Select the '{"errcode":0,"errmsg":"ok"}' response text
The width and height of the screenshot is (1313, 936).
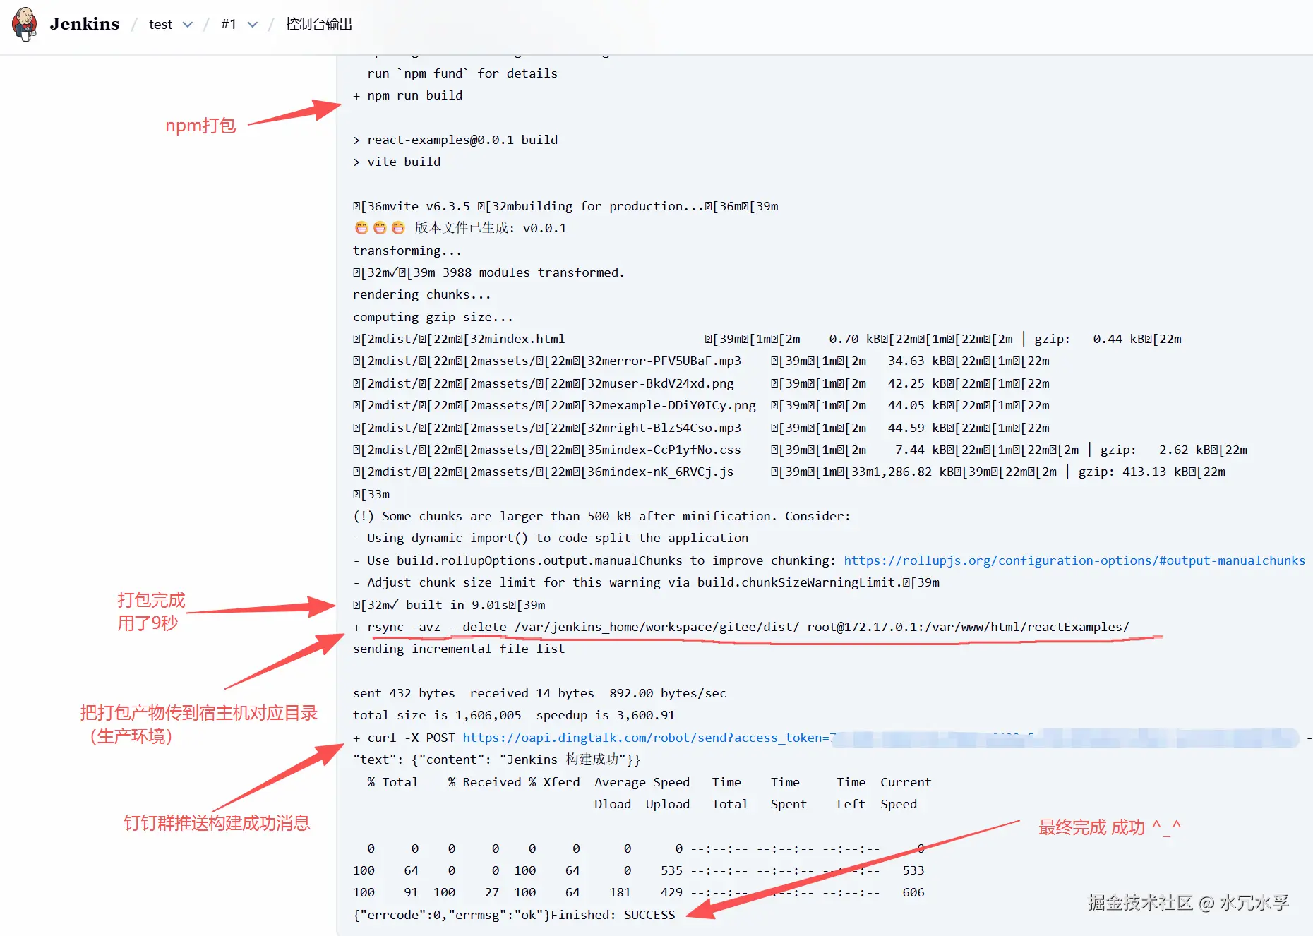(x=452, y=915)
